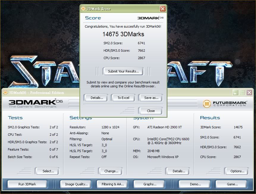Viewport: 256px width, 194px height.
Task: Open the Graphs... tool
Action: coord(149,184)
